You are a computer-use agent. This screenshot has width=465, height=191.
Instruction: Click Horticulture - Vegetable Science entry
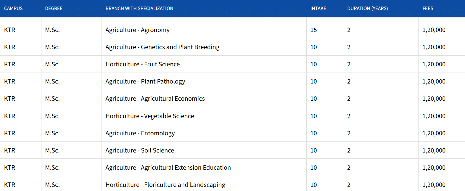click(x=150, y=116)
